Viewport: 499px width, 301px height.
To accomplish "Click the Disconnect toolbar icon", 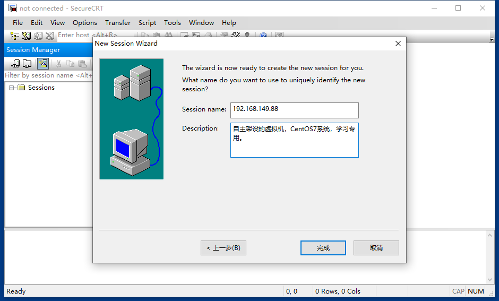I will point(50,36).
